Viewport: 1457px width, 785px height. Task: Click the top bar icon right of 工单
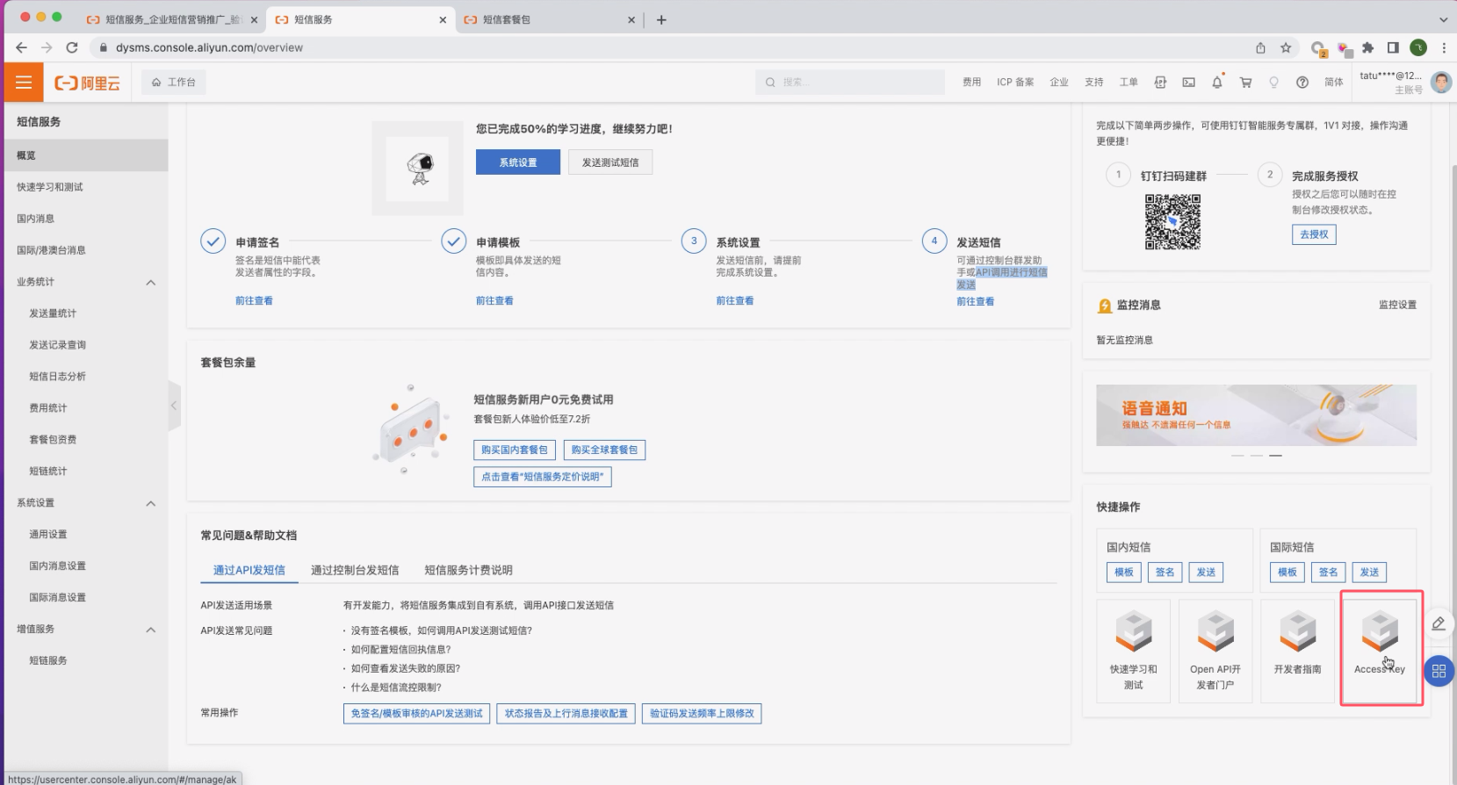(1160, 83)
